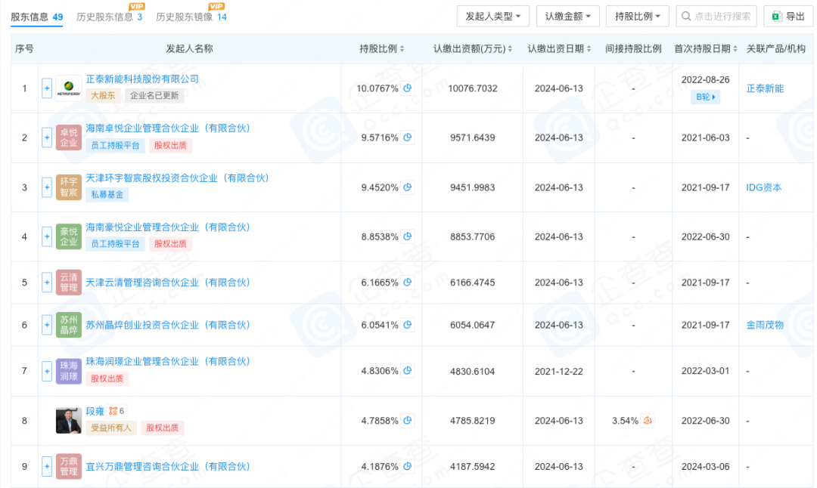Click chart icon beside 苏州晶烨's 6.0541% stake

coord(407,325)
